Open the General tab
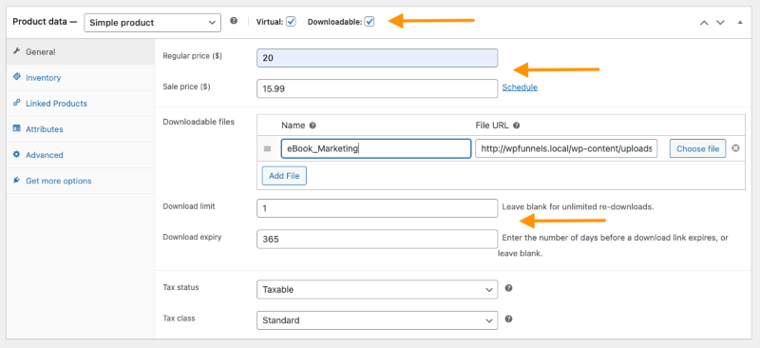760x348 pixels. [81, 52]
